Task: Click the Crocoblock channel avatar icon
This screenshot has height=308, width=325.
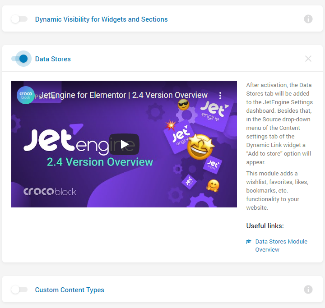Action: [25, 95]
